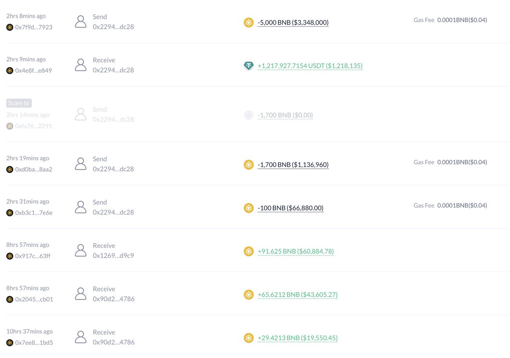
Task: Click address 0x2294...dc28 in the USDT Receive row
Action: coord(113,70)
